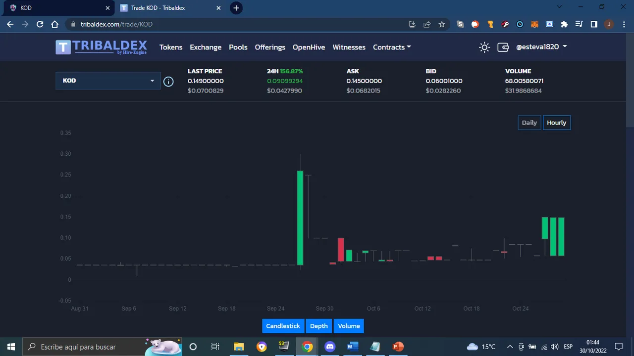Toggle the light/dark theme sun icon
This screenshot has height=356, width=634.
coord(484,47)
